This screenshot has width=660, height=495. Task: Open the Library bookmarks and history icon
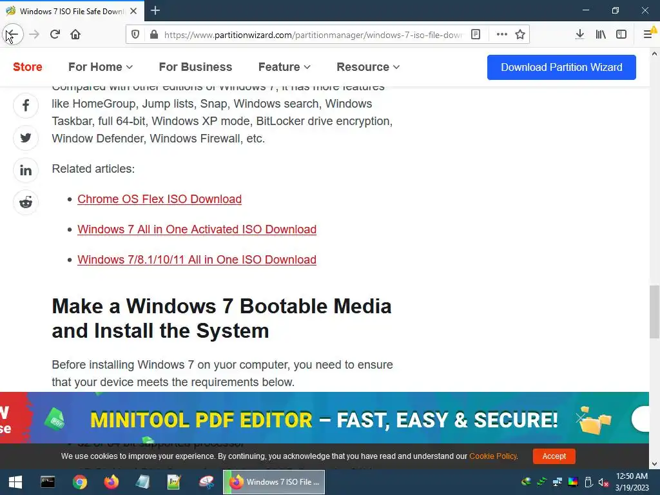(601, 35)
